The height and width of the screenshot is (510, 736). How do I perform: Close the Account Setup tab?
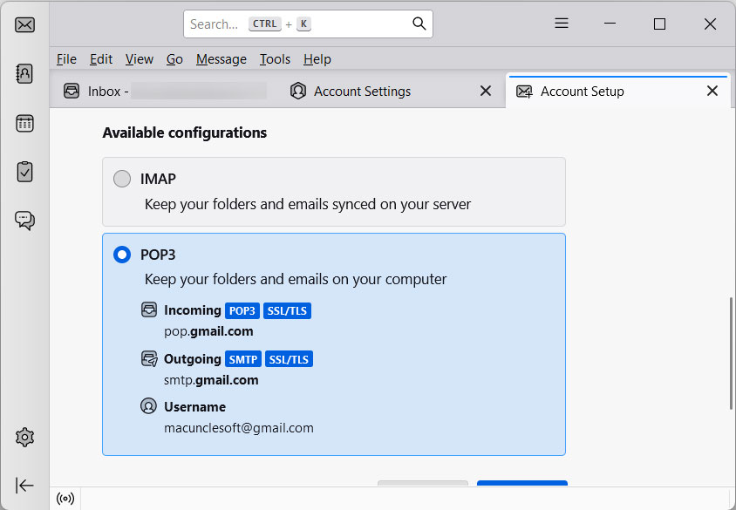pyautogui.click(x=712, y=91)
